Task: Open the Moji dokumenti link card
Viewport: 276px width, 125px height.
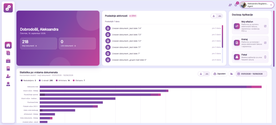Action: tap(39, 43)
